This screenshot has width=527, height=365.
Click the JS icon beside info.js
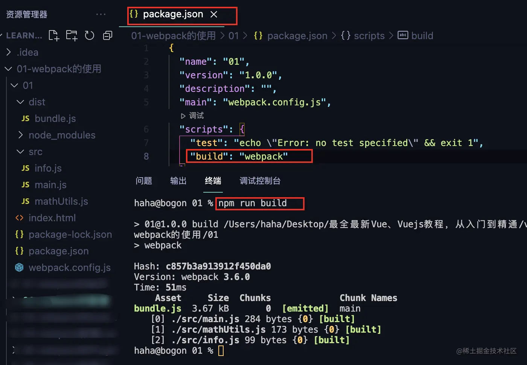(x=25, y=168)
